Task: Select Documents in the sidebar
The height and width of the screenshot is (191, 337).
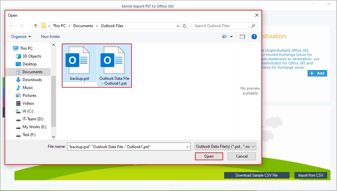Action: [29, 72]
